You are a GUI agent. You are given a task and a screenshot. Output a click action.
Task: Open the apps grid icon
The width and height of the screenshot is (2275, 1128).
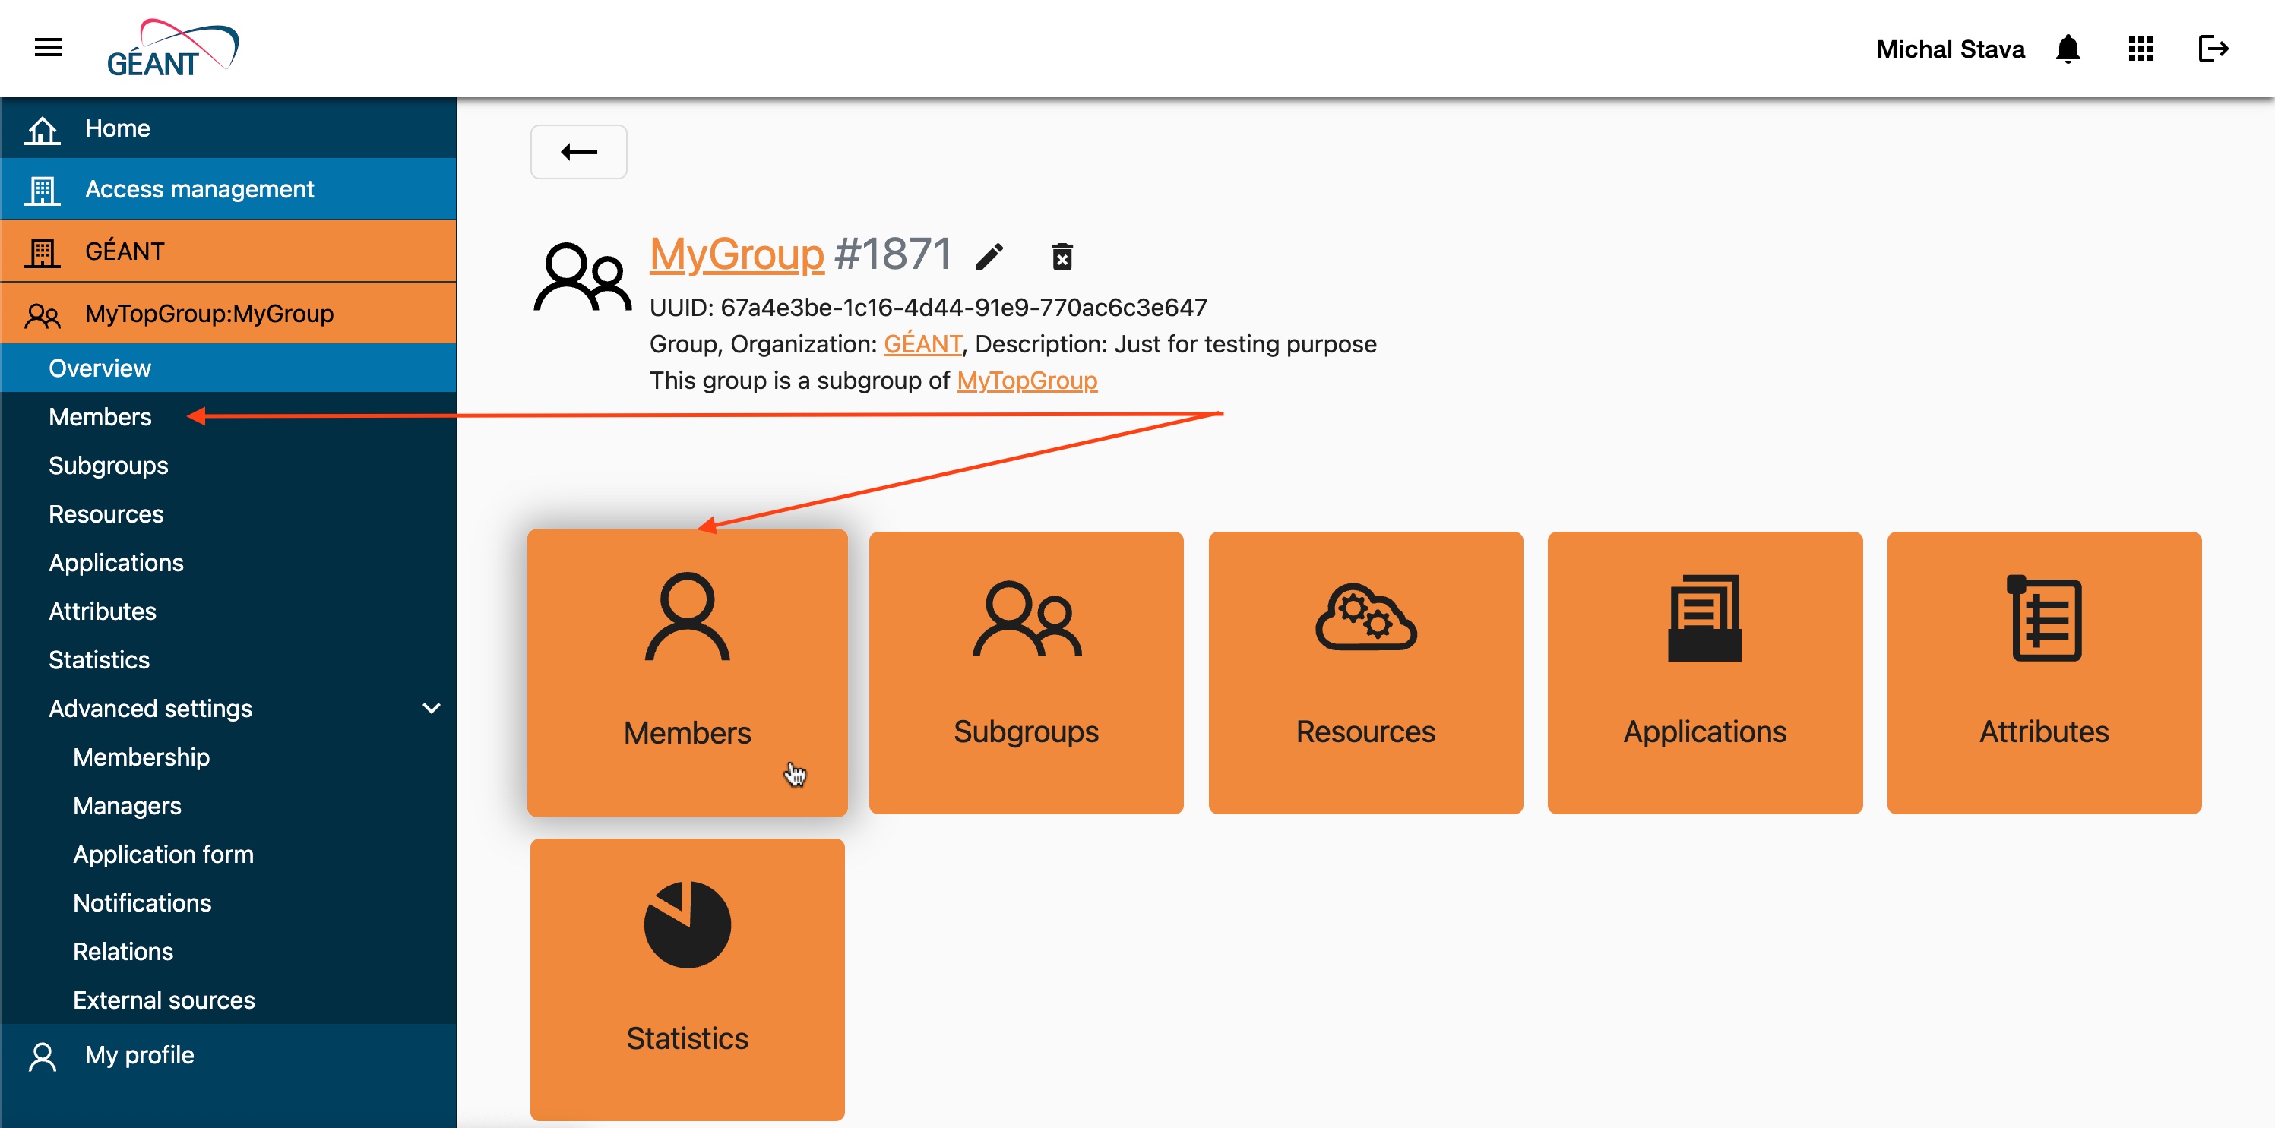pos(2141,49)
